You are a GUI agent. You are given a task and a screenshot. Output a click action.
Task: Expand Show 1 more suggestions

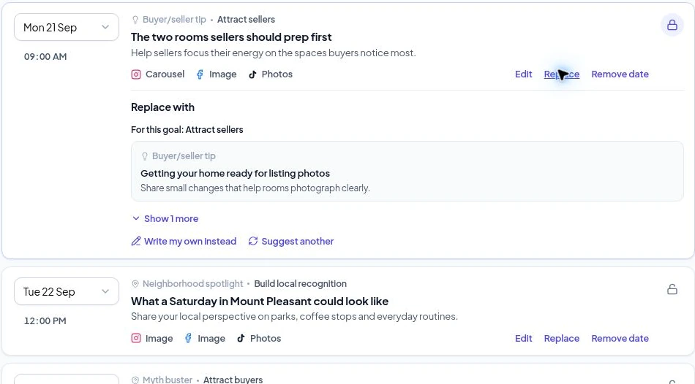165,218
